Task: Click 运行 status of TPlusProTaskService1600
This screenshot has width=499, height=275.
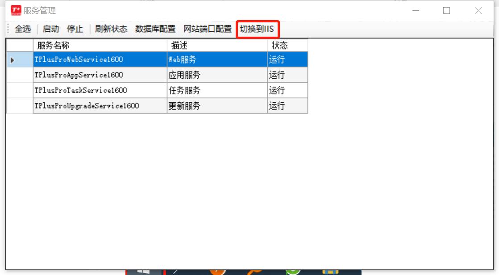Action: coord(288,90)
